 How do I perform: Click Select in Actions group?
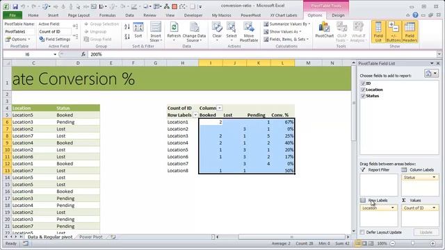click(x=232, y=31)
